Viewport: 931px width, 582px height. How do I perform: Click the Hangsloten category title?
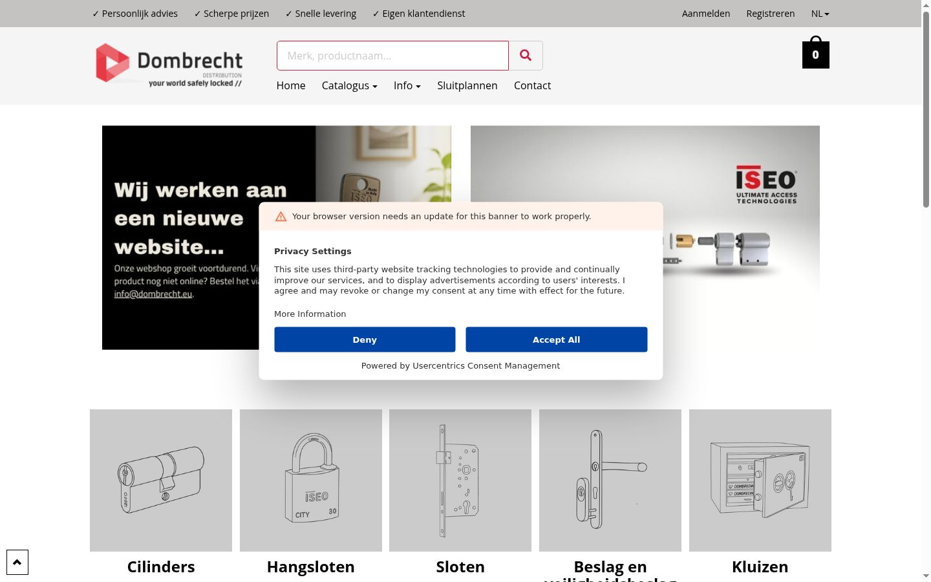coord(311,567)
